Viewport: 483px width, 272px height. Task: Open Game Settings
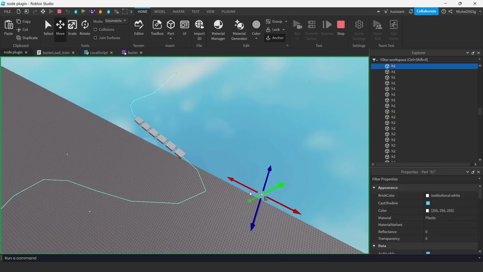[x=359, y=27]
